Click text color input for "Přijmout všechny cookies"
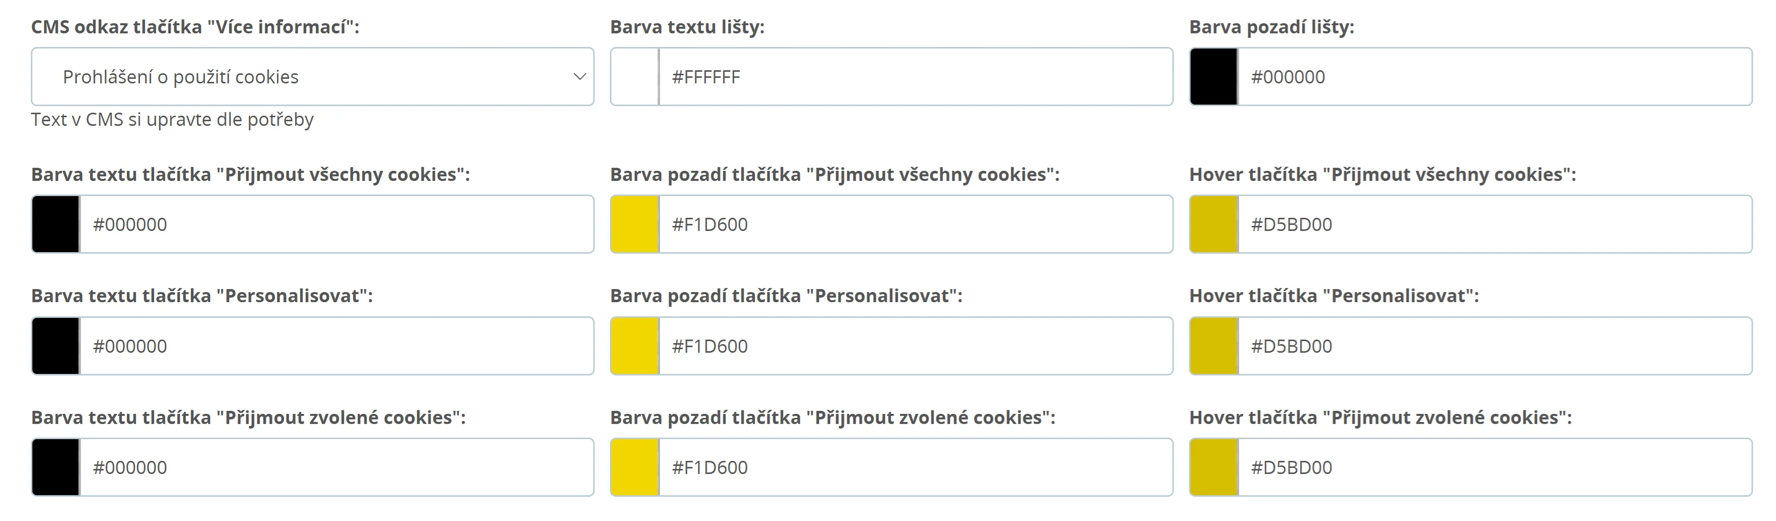Image resolution: width=1776 pixels, height=521 pixels. pyautogui.click(x=336, y=224)
